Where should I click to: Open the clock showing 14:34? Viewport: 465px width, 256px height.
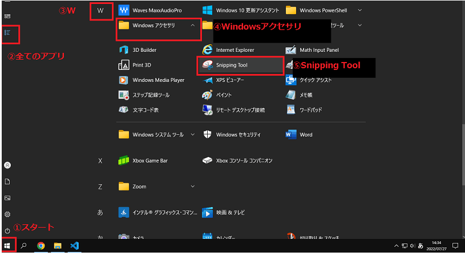point(436,246)
